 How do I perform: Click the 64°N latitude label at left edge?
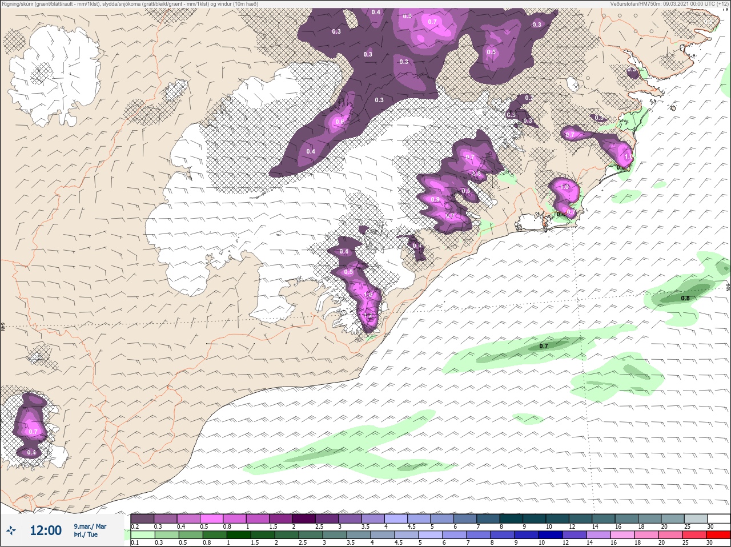(3, 327)
